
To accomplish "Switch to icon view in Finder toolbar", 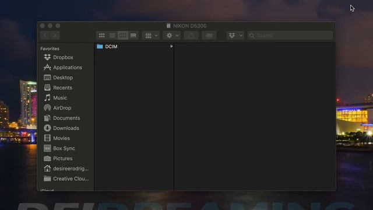I will (101, 36).
